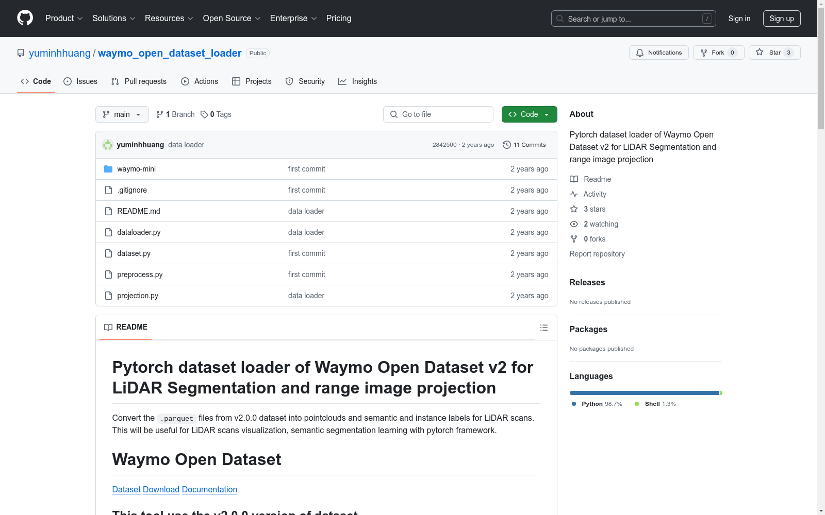Open the main branch selector dropdown
825x515 pixels.
[122, 114]
